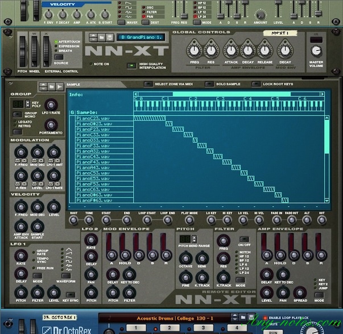Image resolution: width=343 pixels, height=334 pixels.
Task: Toggle the Filter ON/OFF switch
Action: (244, 239)
